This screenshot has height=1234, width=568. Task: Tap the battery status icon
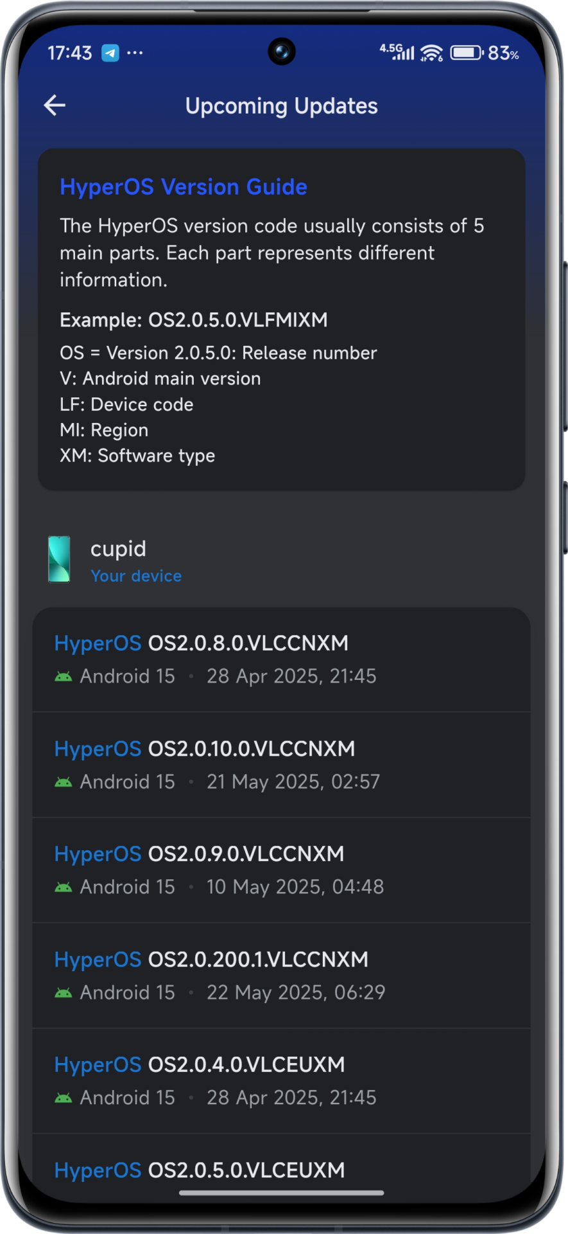(x=467, y=53)
